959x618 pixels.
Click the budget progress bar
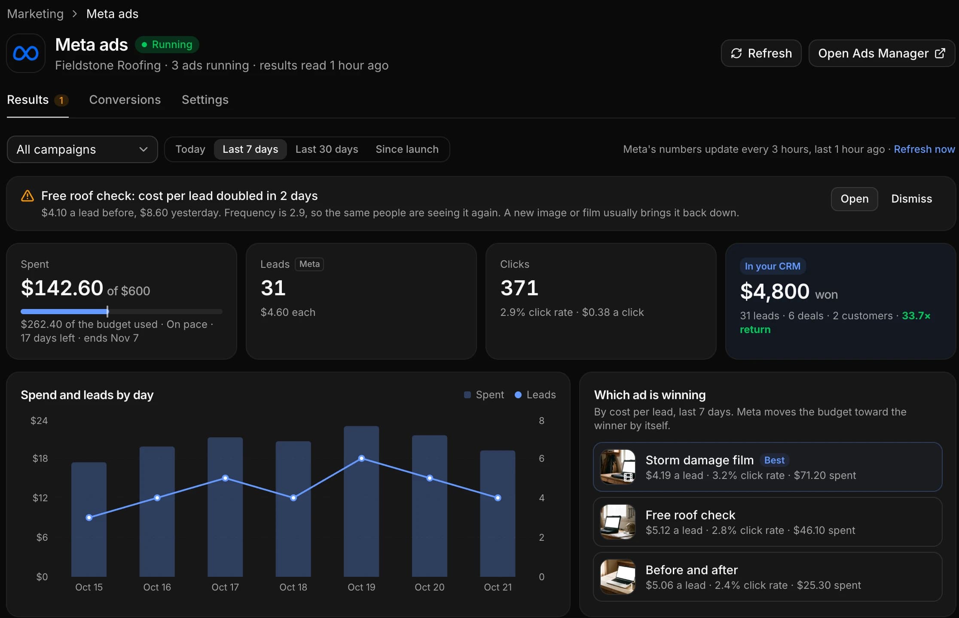tap(122, 312)
